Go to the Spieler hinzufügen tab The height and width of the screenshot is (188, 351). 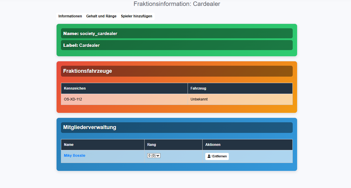click(137, 16)
